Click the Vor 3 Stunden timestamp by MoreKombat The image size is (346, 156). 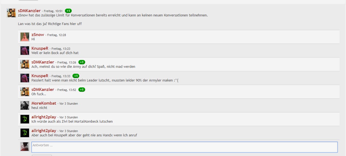coord(69,104)
